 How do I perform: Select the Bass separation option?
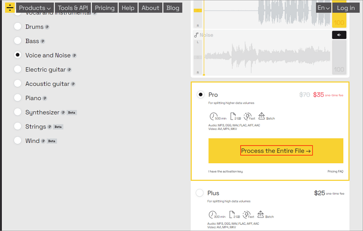(x=18, y=41)
